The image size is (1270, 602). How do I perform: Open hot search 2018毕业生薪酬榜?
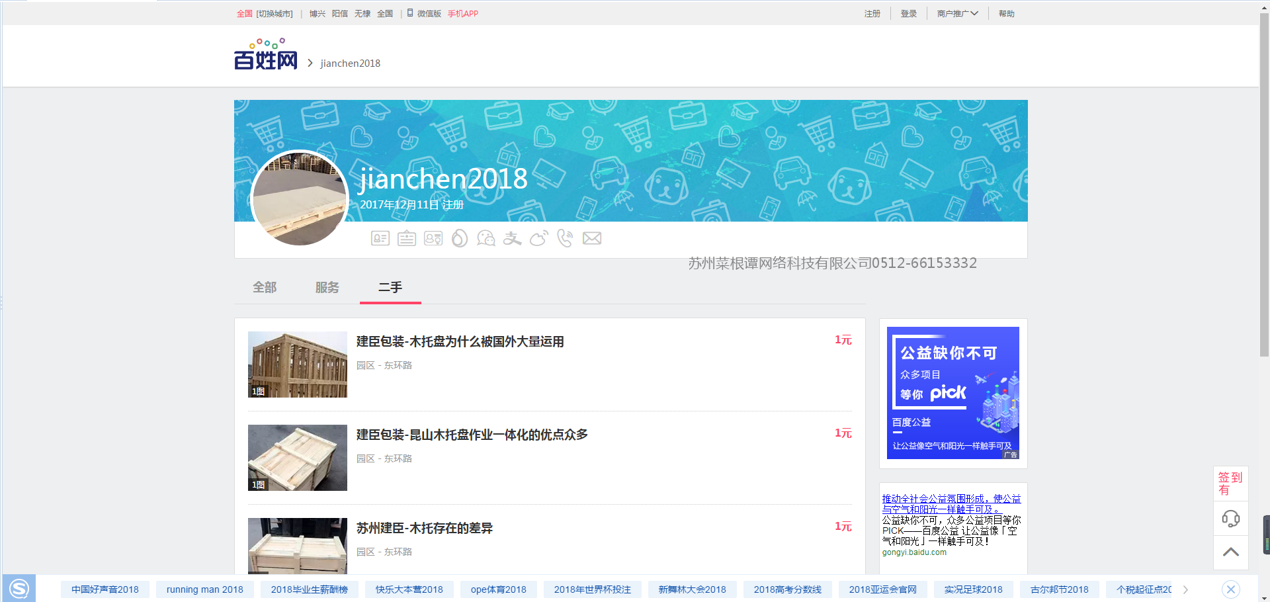click(x=310, y=589)
